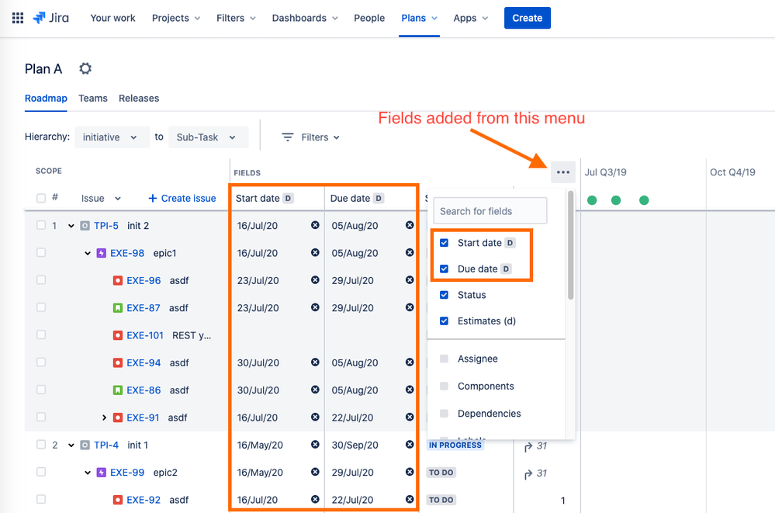Clear due date for EXE-92
This screenshot has width=775, height=513.
click(410, 499)
